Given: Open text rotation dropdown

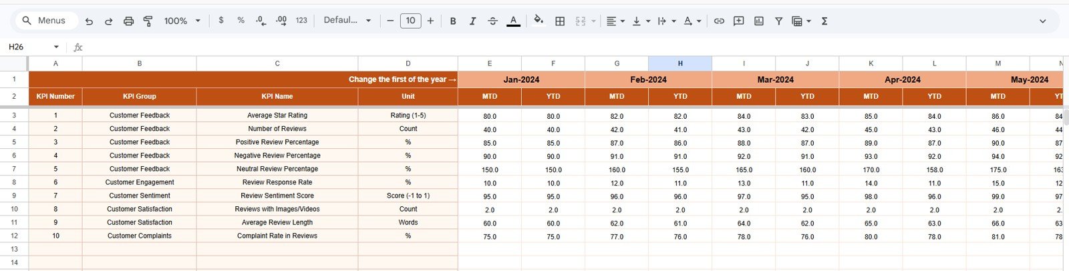Looking at the screenshot, I should pos(692,21).
